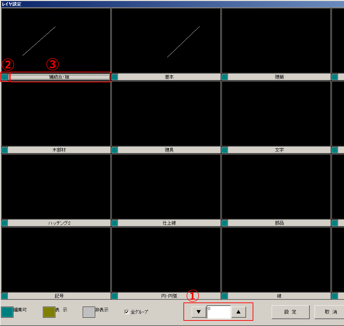Click the 仕上線 layer name button
The image size is (344, 326).
click(169, 223)
